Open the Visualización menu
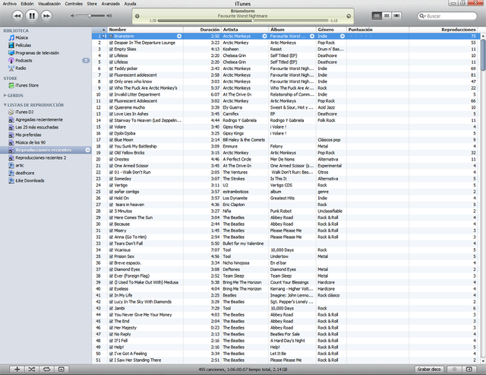Viewport: 486px width, 375px height. pyautogui.click(x=49, y=4)
